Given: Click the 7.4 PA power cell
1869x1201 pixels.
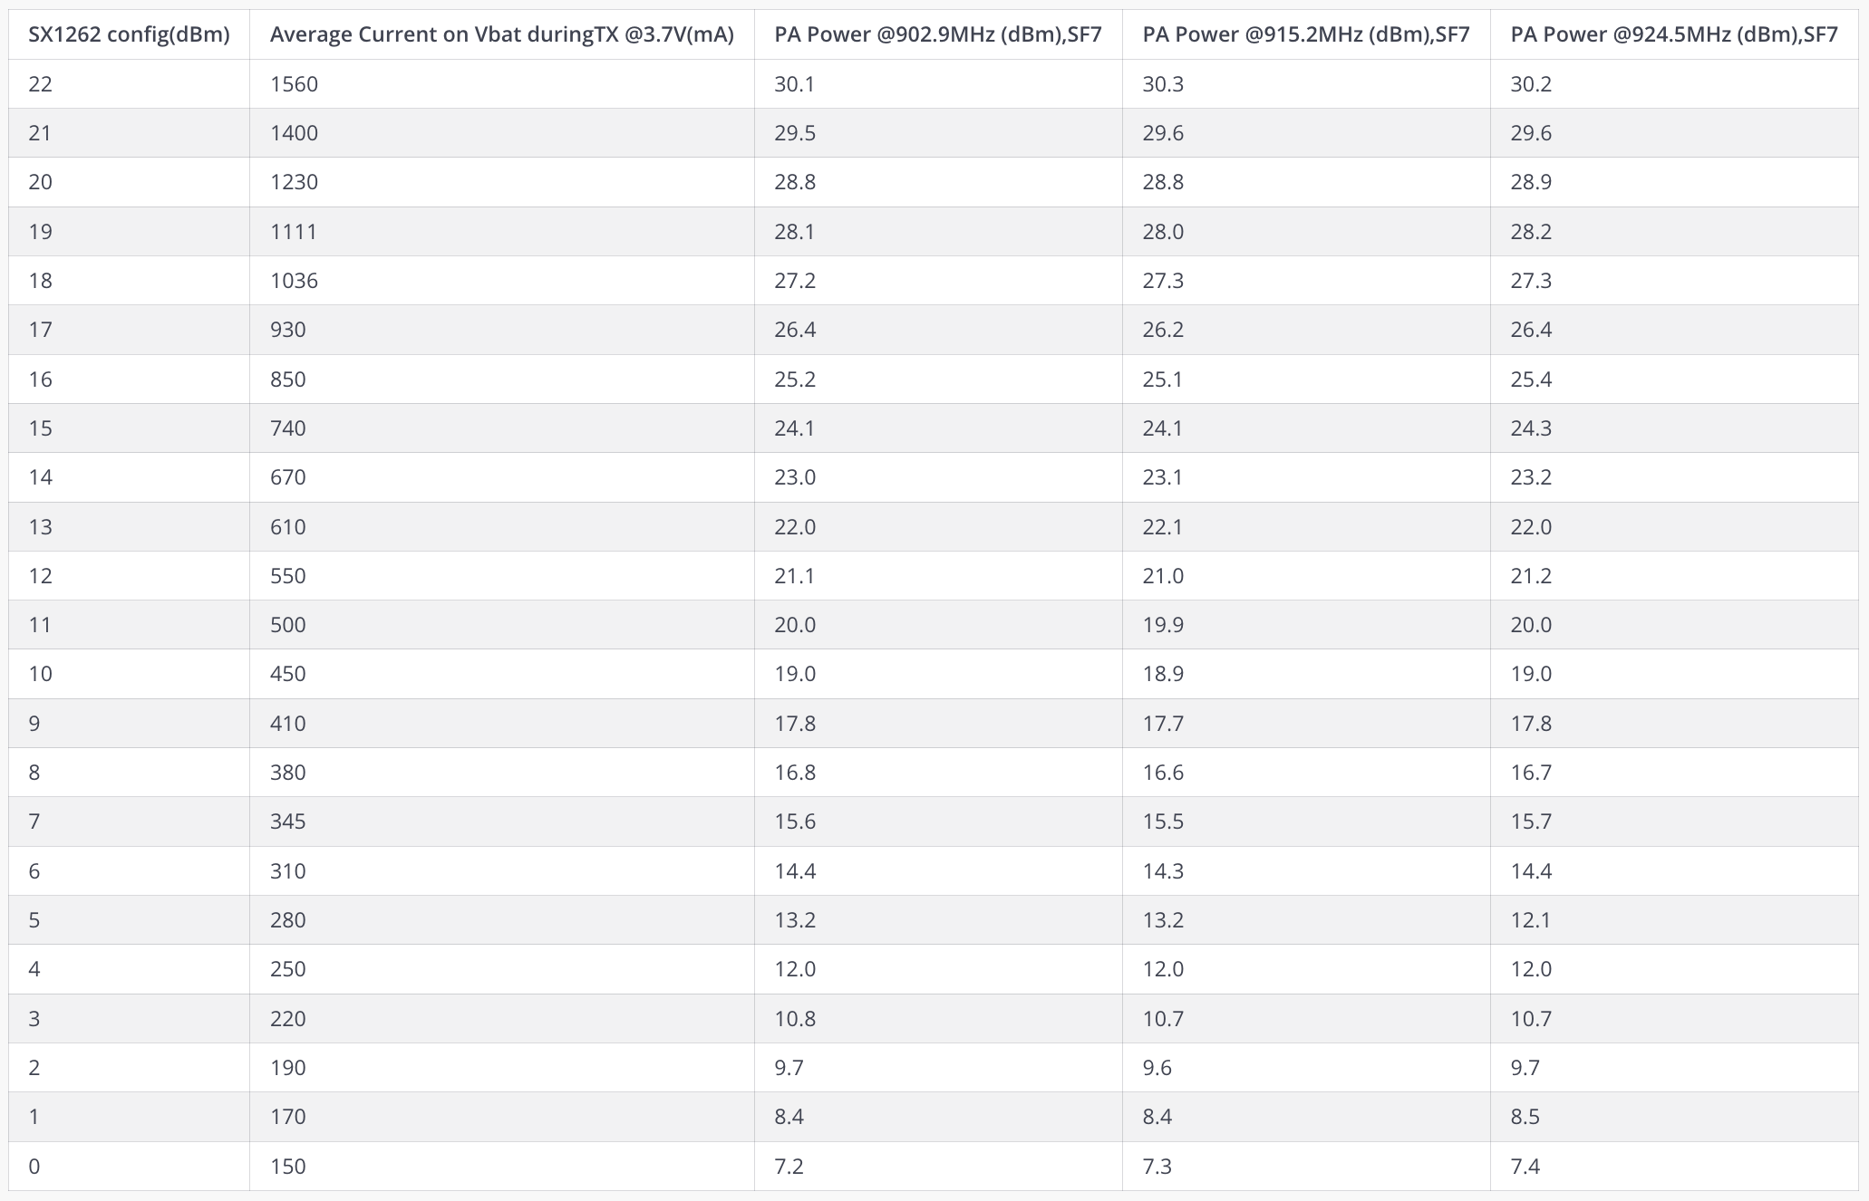Looking at the screenshot, I should coord(1525,1167).
